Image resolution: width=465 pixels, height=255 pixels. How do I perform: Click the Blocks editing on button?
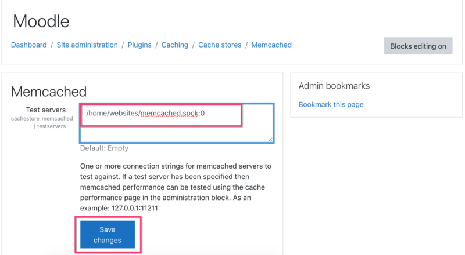coord(418,46)
